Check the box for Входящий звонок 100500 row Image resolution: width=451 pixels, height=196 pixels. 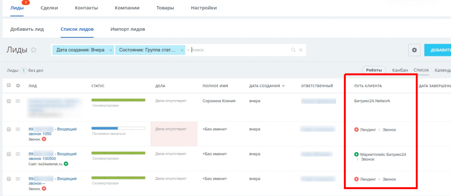[9, 154]
